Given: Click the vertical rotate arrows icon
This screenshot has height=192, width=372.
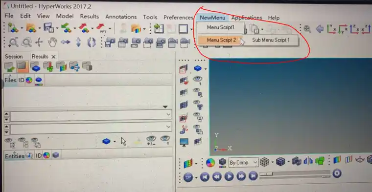Looking at the screenshot, I should pyautogui.click(x=78, y=43).
